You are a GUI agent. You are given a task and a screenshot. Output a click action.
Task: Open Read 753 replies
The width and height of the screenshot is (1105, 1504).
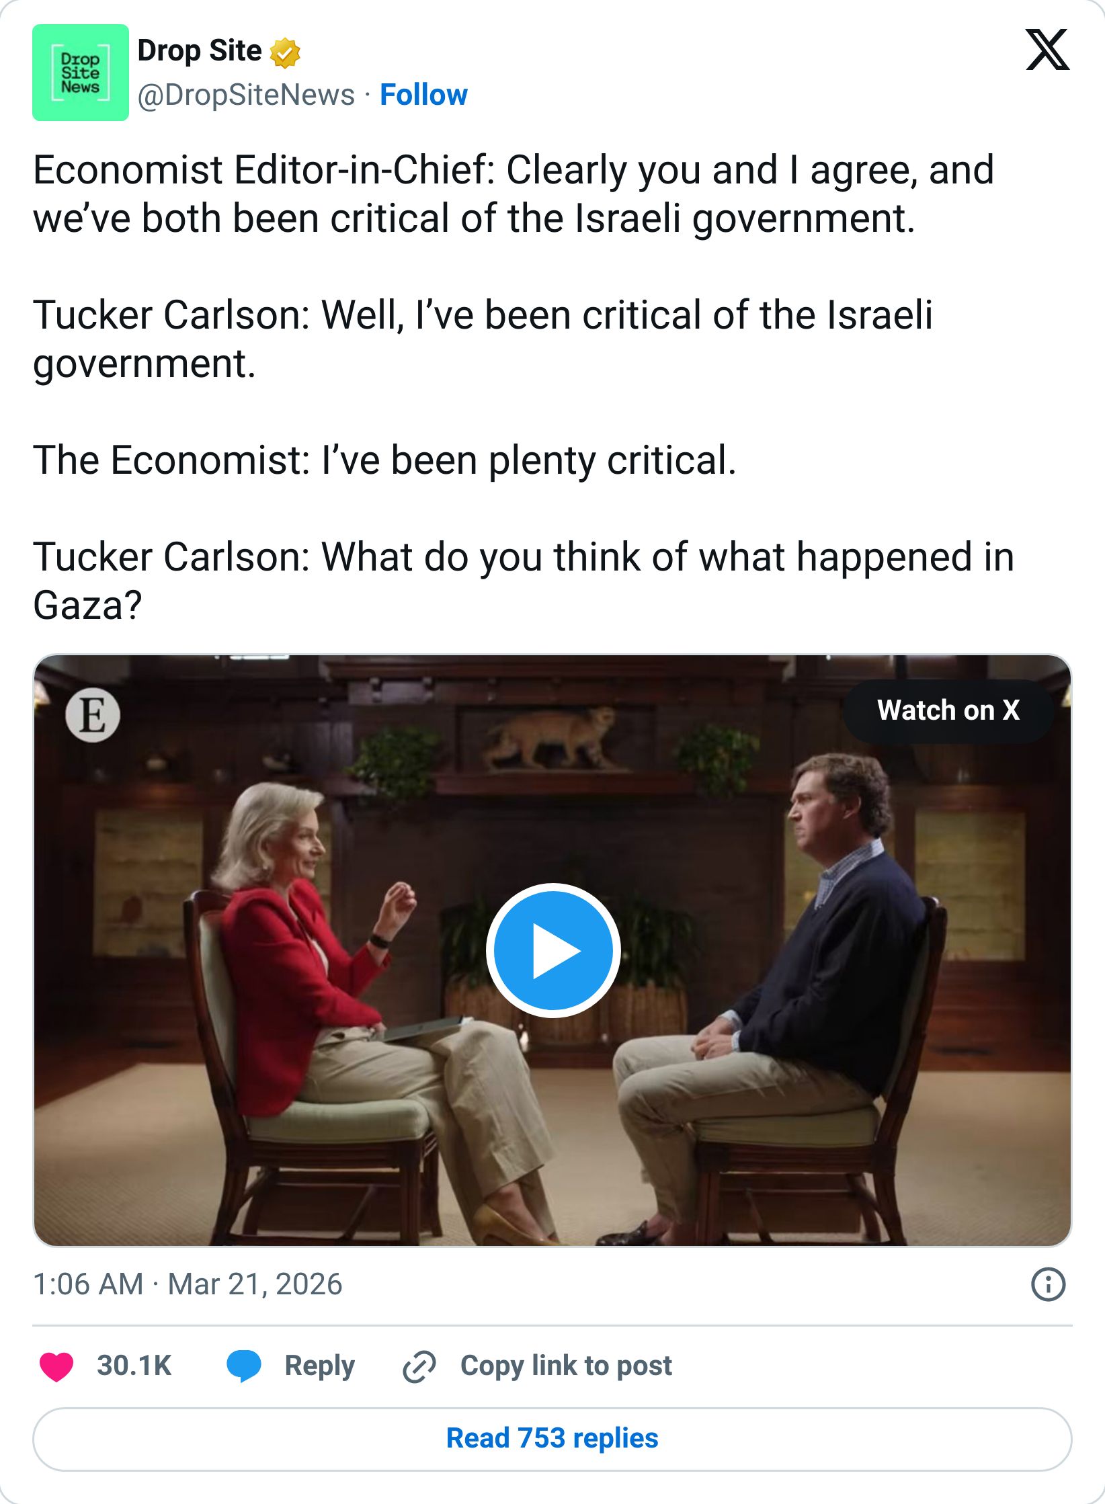pyautogui.click(x=552, y=1439)
